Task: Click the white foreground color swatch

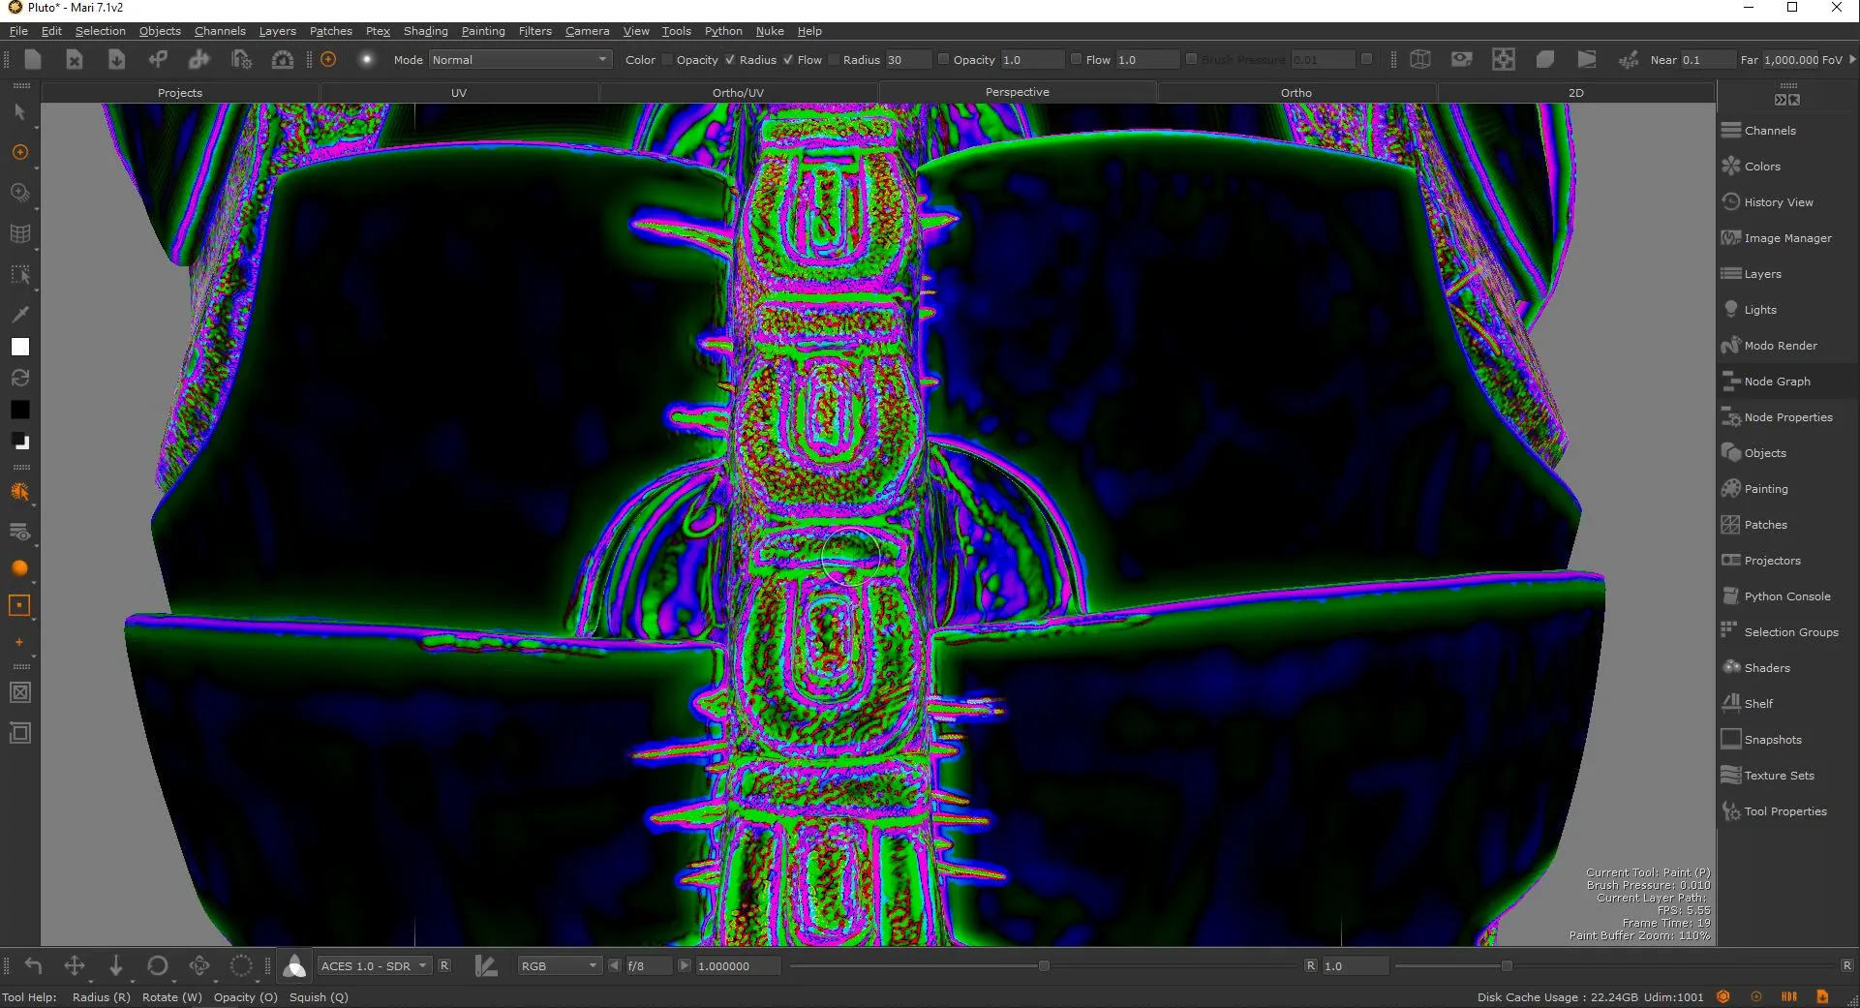Action: [19, 347]
